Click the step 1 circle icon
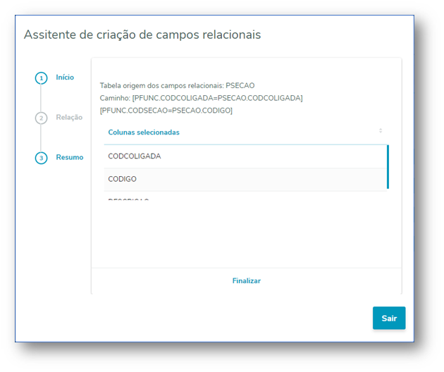 42,78
